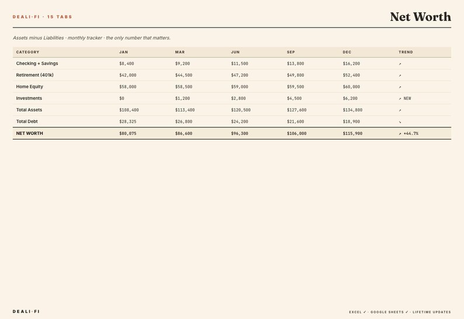This screenshot has height=319, width=464.
Task: Click the $96,300 cell
Action: tap(240, 133)
